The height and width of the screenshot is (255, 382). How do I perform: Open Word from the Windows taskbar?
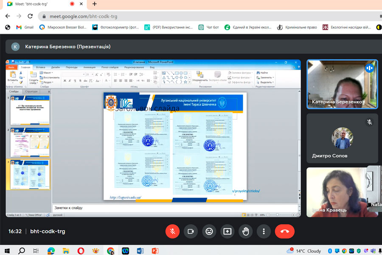click(x=140, y=251)
